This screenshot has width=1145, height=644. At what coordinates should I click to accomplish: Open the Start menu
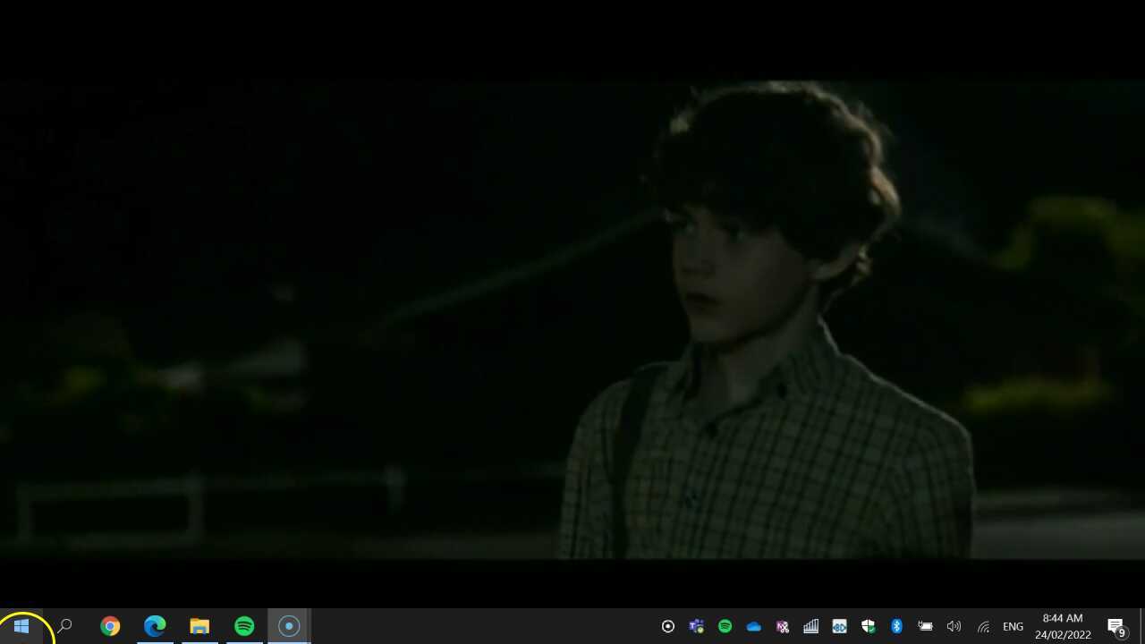[x=21, y=625]
